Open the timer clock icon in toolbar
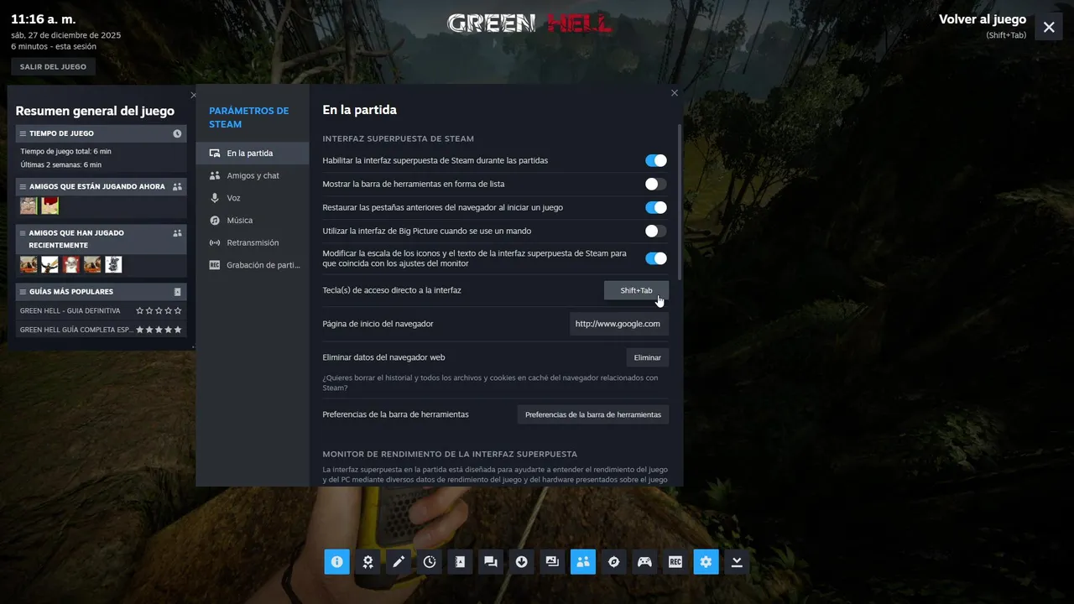The height and width of the screenshot is (604, 1074). [430, 562]
